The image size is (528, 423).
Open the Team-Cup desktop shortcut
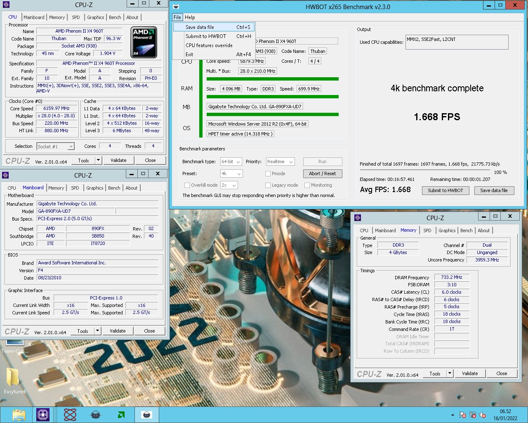pyautogui.click(x=15, y=346)
